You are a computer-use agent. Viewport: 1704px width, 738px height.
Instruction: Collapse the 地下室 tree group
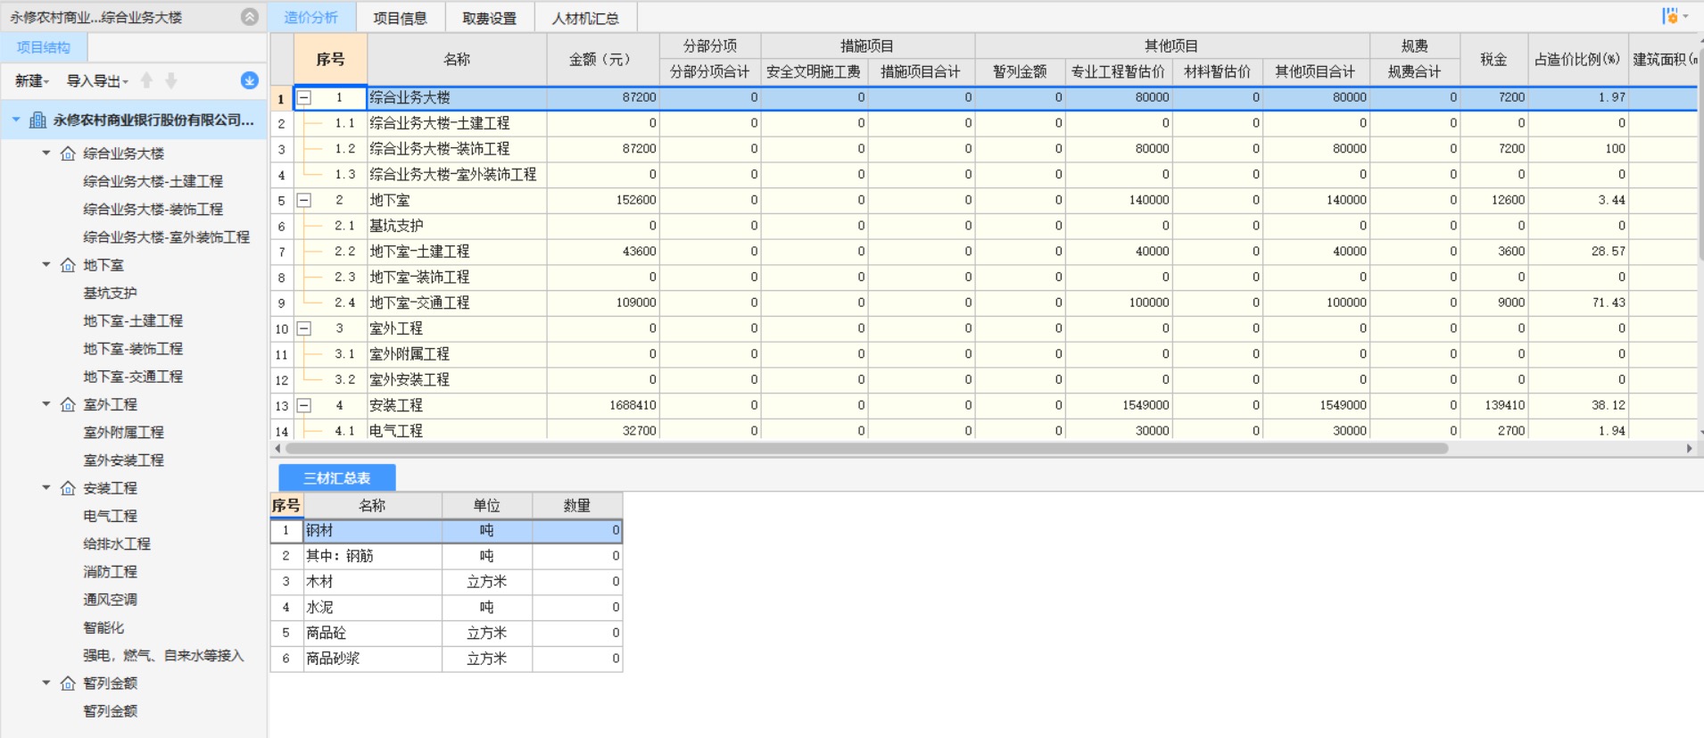click(x=46, y=265)
